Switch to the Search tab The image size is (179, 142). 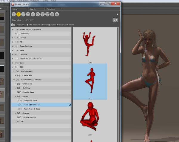coord(32,9)
